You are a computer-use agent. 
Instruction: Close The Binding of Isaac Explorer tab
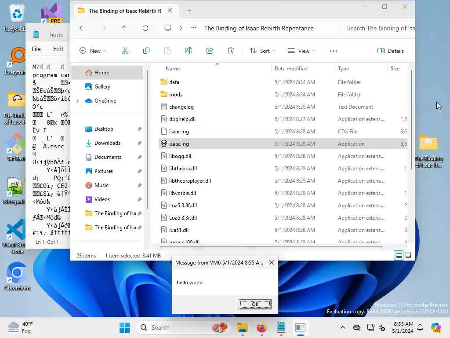(170, 11)
